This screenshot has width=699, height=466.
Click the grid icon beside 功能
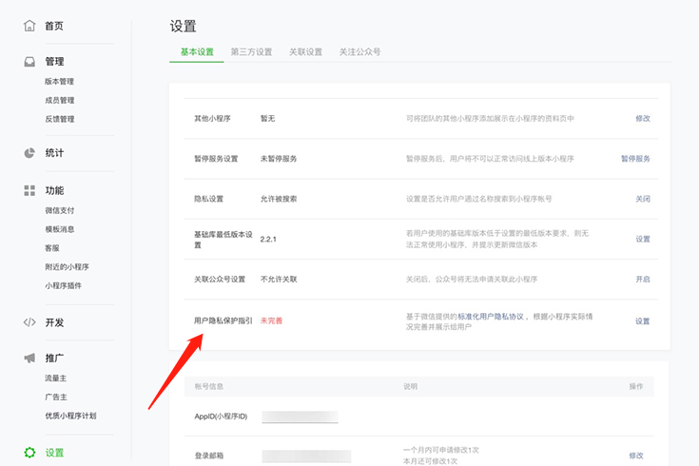pos(29,190)
